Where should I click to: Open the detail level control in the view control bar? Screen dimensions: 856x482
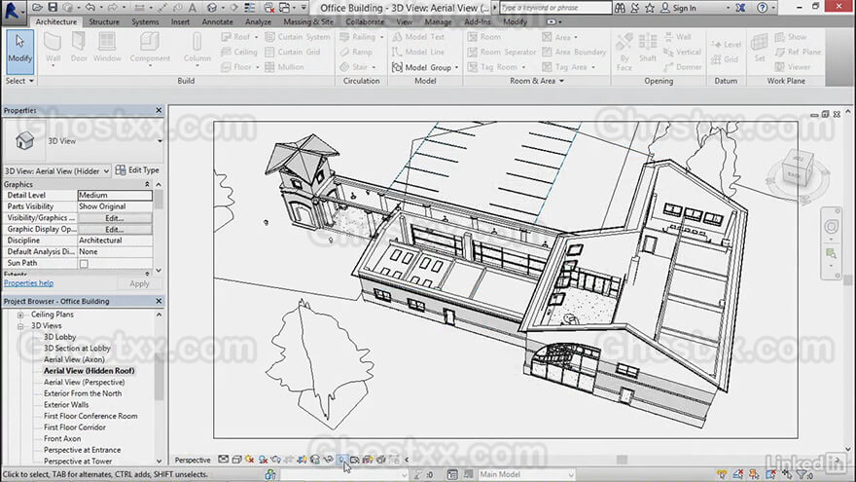224,460
